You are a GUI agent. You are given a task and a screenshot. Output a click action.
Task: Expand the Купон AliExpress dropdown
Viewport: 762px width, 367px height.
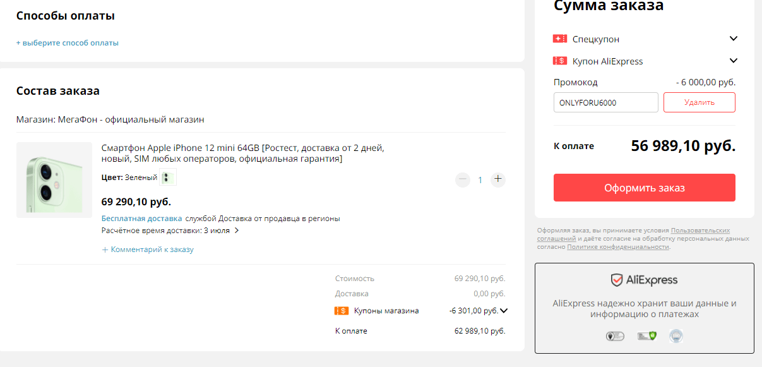[733, 61]
